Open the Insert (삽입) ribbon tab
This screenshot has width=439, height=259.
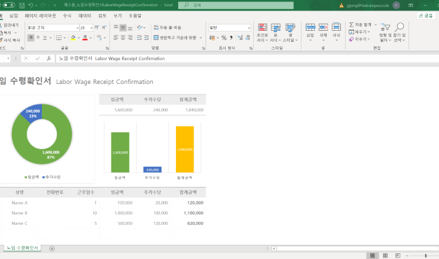(13, 15)
